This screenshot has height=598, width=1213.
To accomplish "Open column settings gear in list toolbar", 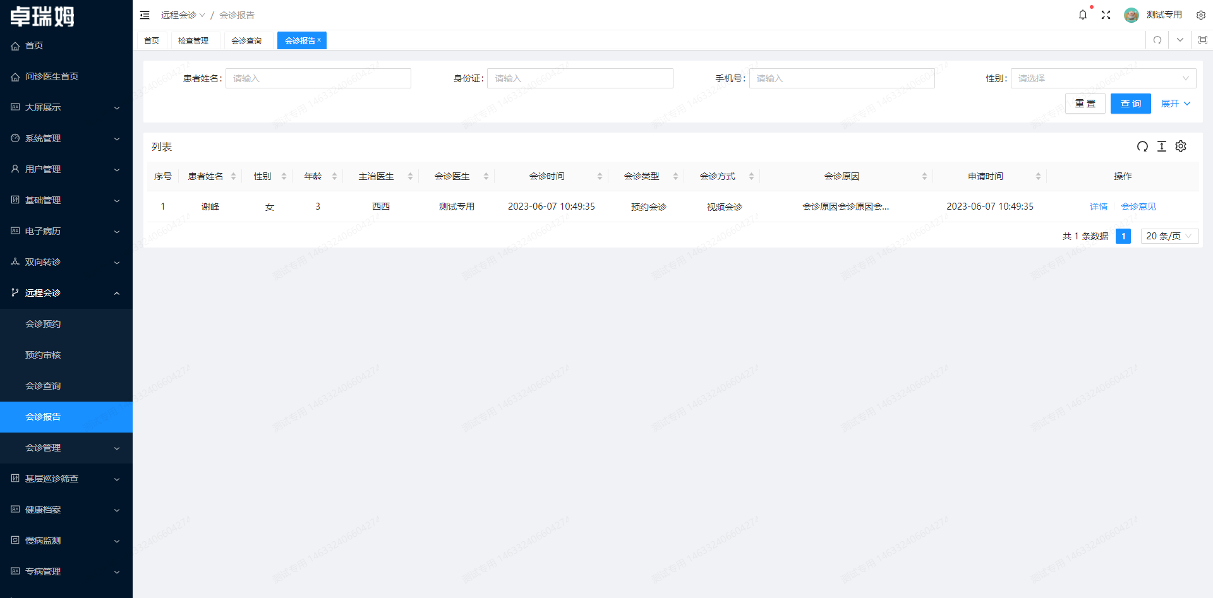I will (1180, 147).
